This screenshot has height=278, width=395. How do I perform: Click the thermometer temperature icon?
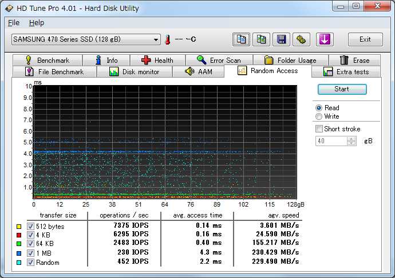(168, 40)
